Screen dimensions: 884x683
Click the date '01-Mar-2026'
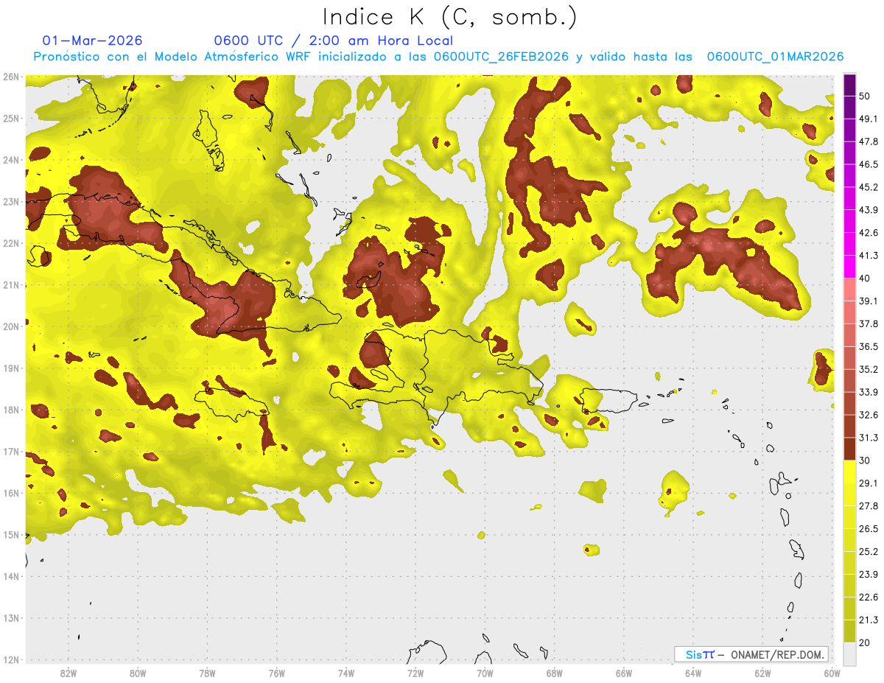click(x=93, y=41)
